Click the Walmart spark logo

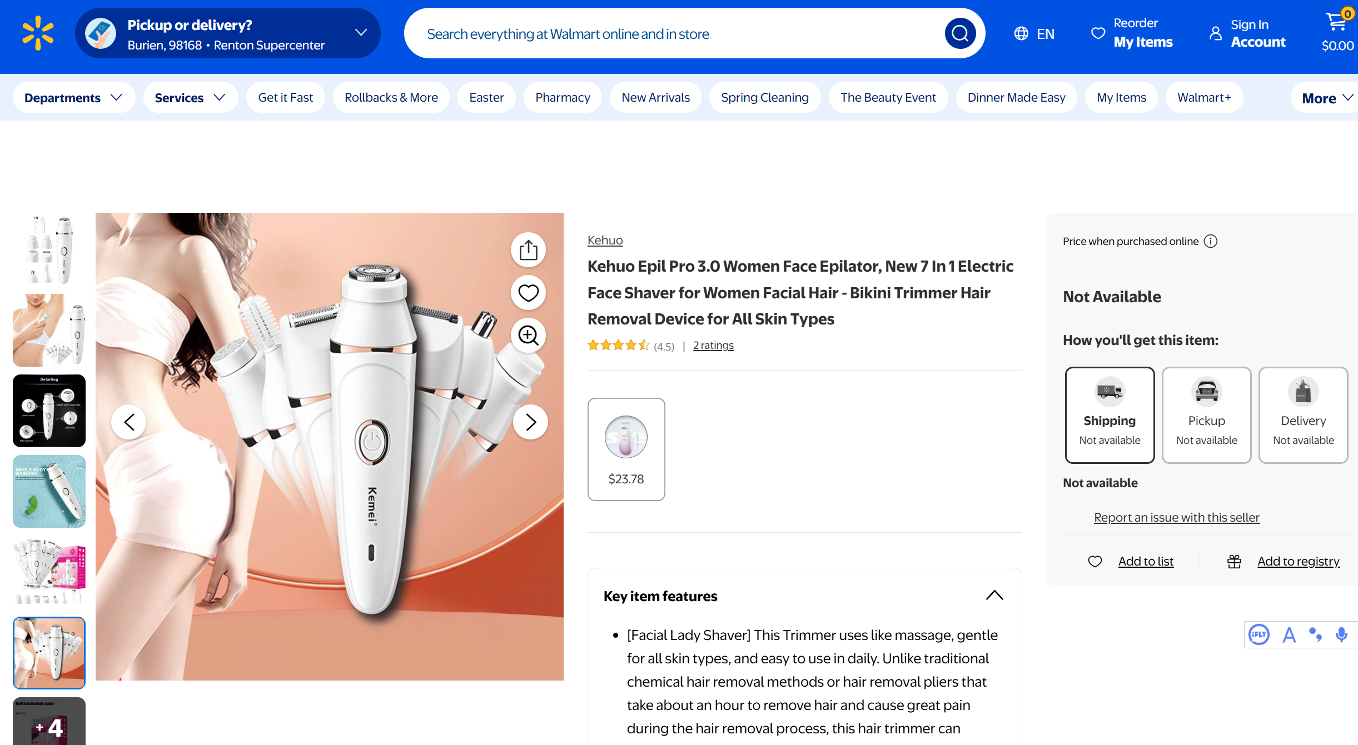click(x=38, y=33)
